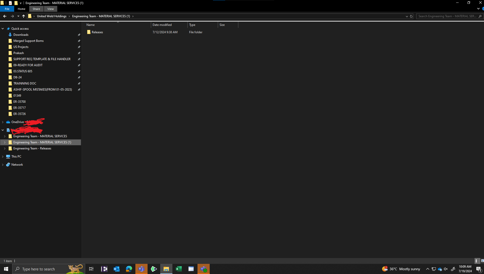Open Excel from the taskbar
Image resolution: width=484 pixels, height=274 pixels.
179,269
